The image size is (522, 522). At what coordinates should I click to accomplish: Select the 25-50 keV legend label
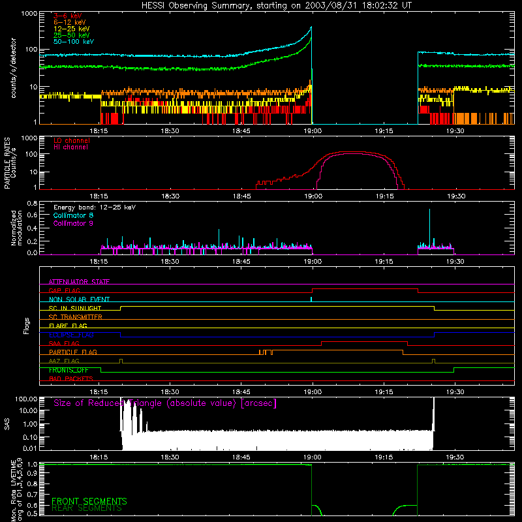(72, 35)
